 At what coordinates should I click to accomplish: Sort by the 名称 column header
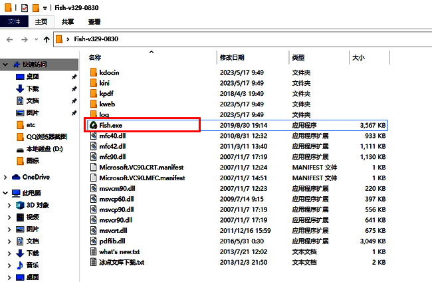[x=95, y=58]
